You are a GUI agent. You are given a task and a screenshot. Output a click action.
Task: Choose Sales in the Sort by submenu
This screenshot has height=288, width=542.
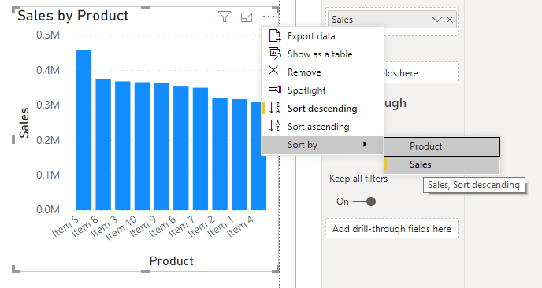[x=442, y=164]
